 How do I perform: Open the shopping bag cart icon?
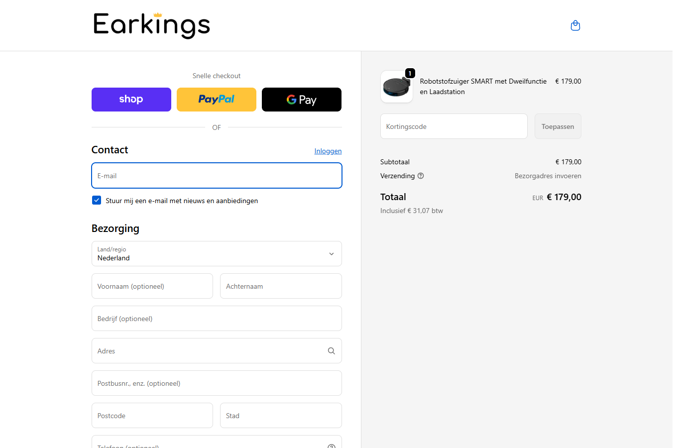click(x=575, y=25)
